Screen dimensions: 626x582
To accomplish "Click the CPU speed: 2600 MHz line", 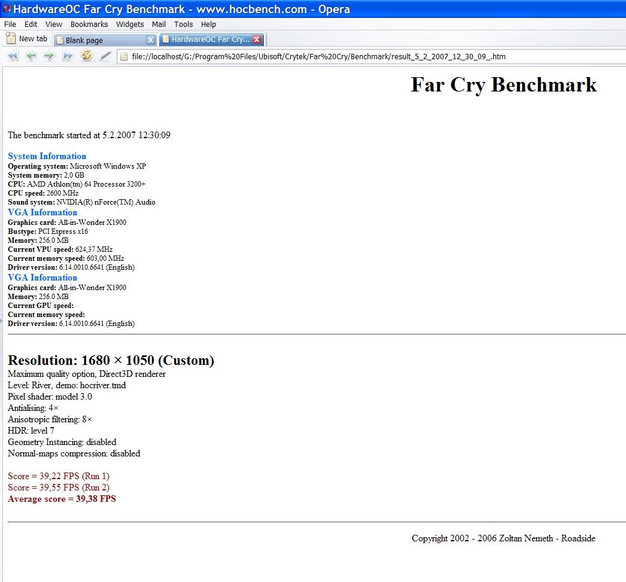I will [x=43, y=193].
